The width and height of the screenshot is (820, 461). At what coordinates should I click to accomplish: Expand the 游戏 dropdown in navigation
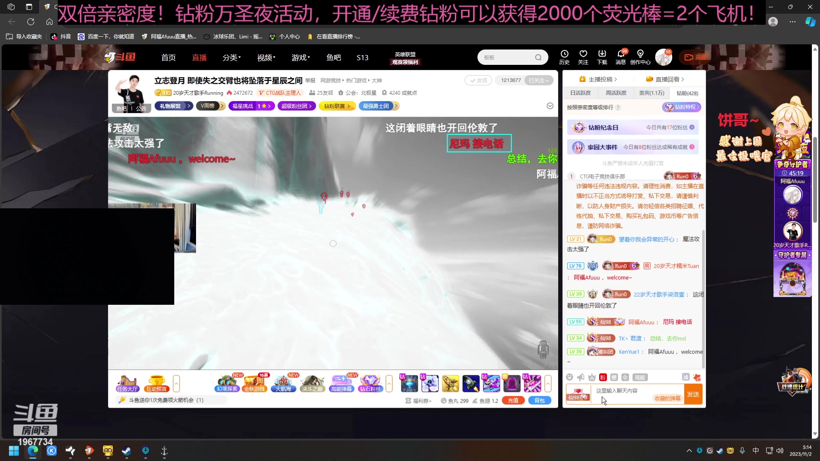click(x=301, y=58)
